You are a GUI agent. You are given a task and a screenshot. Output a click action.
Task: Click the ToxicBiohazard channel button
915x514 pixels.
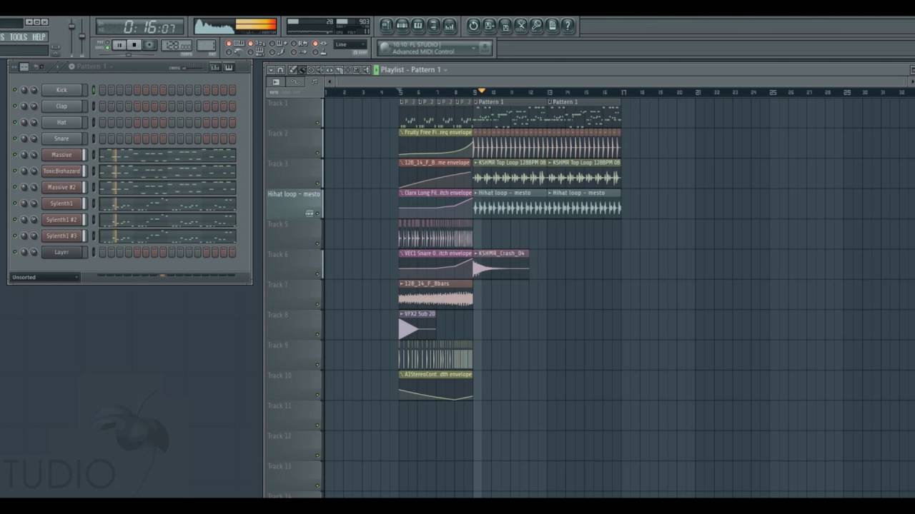61,171
